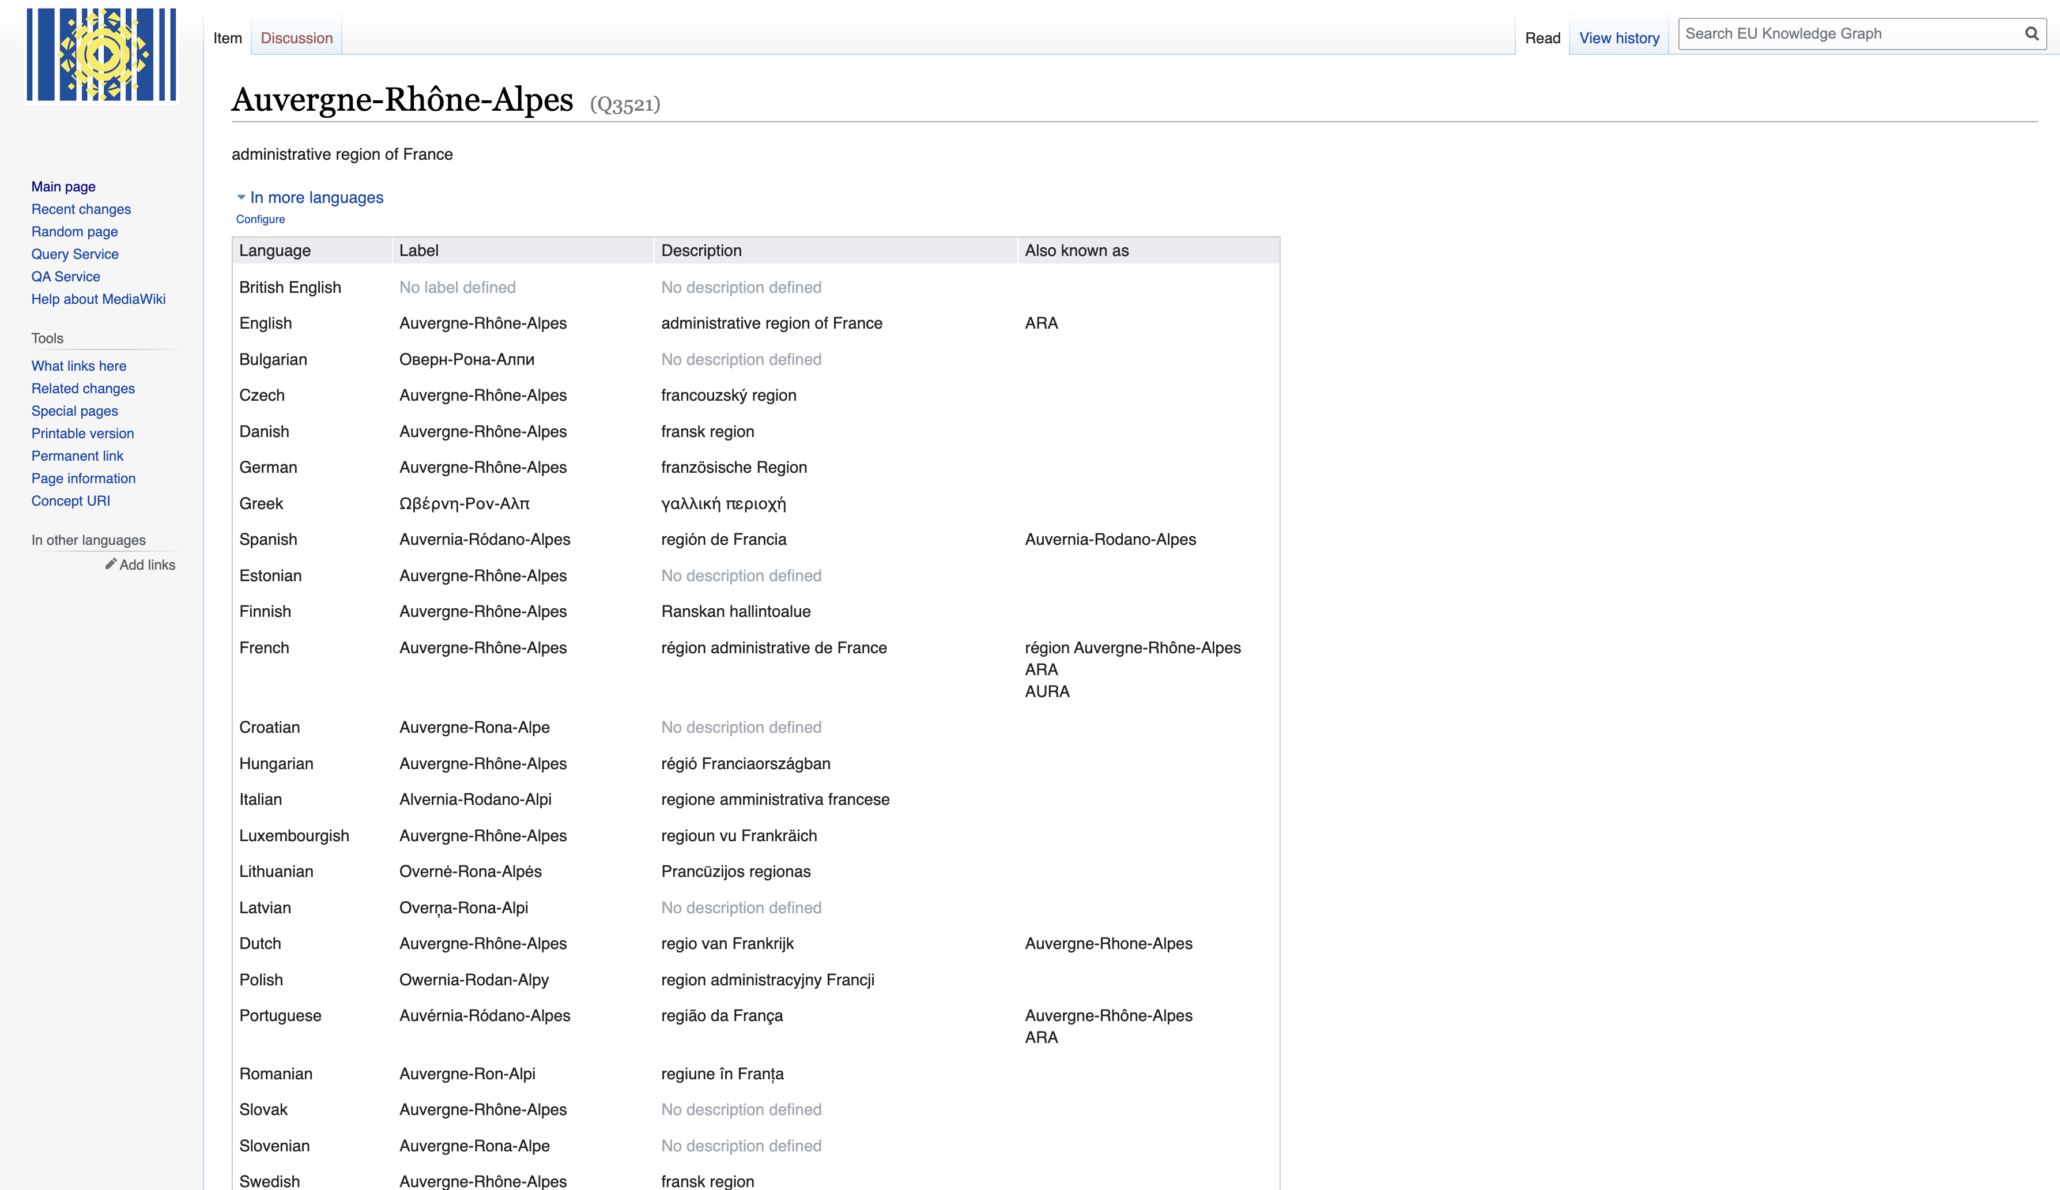Click Swedish description 'fransk region'
The height and width of the screenshot is (1190, 2060).
[707, 1182]
